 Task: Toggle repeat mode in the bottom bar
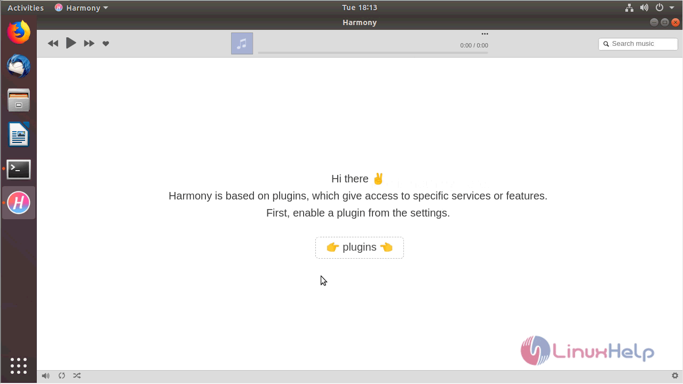(x=62, y=376)
